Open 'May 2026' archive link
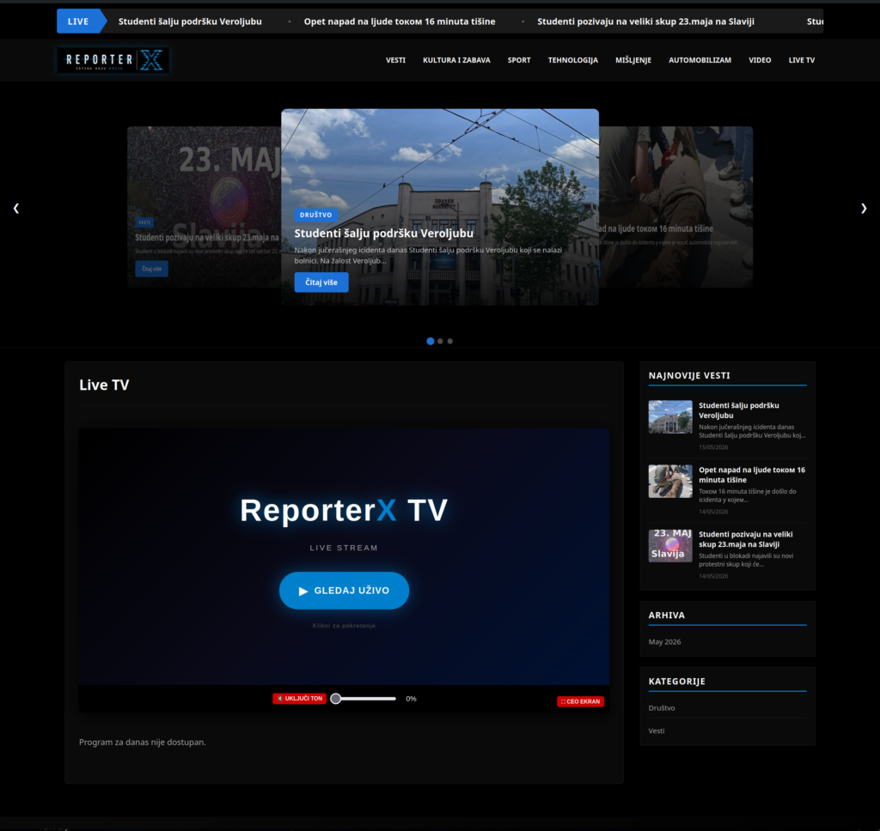 click(664, 642)
